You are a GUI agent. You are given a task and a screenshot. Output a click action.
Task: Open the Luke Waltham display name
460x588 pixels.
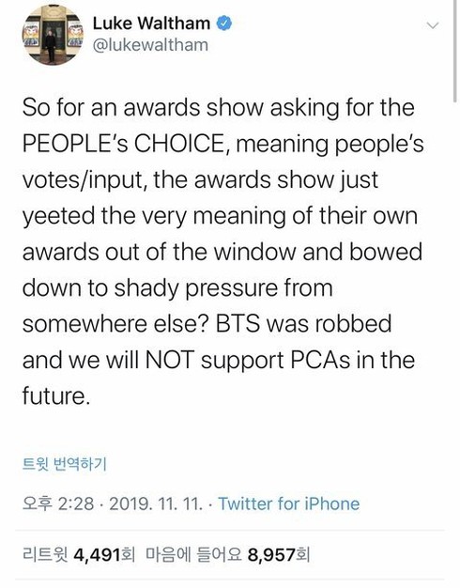151,23
